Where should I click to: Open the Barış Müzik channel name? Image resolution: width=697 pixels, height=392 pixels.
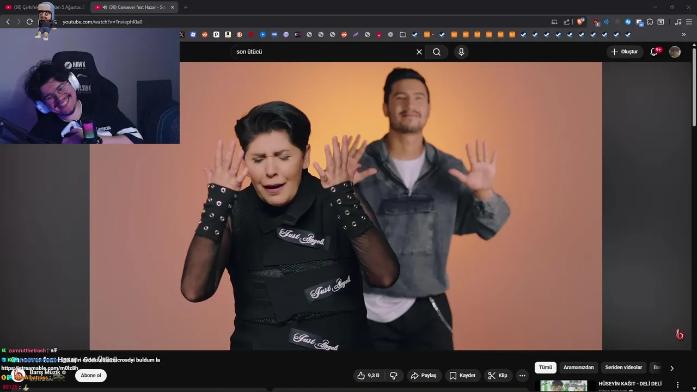click(45, 372)
